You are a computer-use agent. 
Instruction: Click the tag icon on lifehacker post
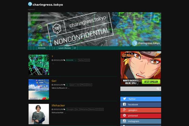click(x=64, y=109)
